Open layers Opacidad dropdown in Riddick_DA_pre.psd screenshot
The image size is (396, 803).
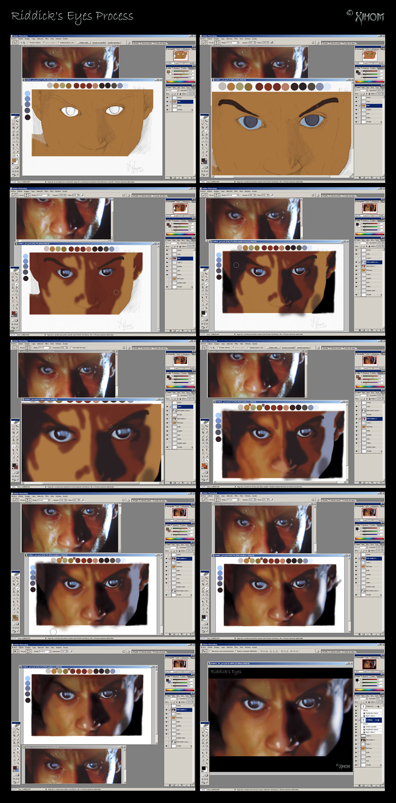coord(383,699)
